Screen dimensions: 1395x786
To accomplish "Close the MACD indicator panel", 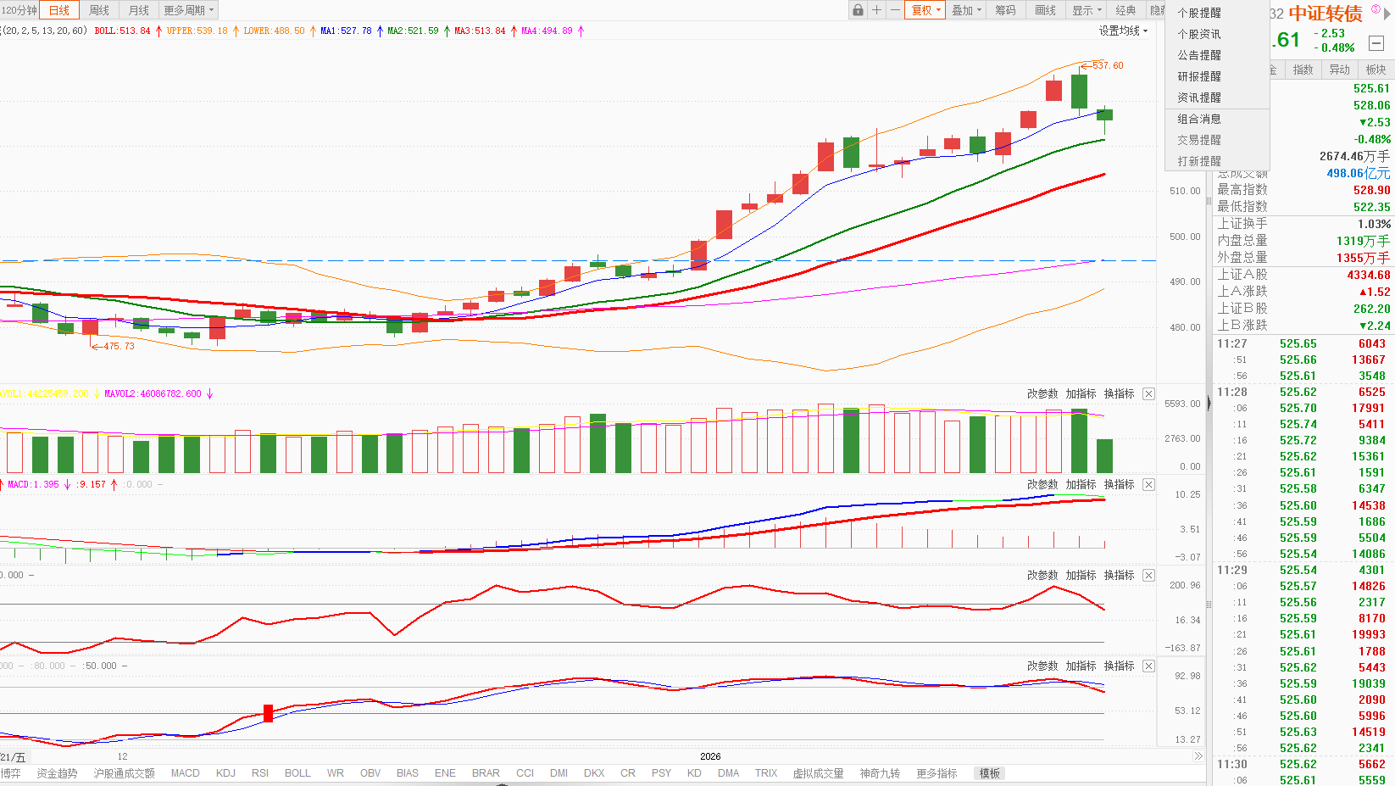I will (1148, 484).
